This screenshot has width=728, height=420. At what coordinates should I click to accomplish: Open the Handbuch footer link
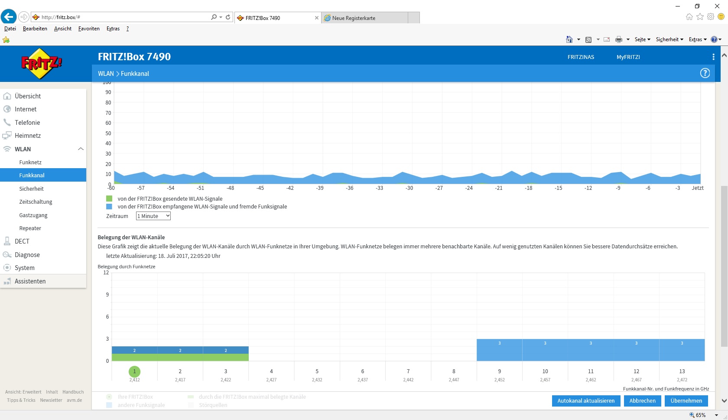[73, 392]
